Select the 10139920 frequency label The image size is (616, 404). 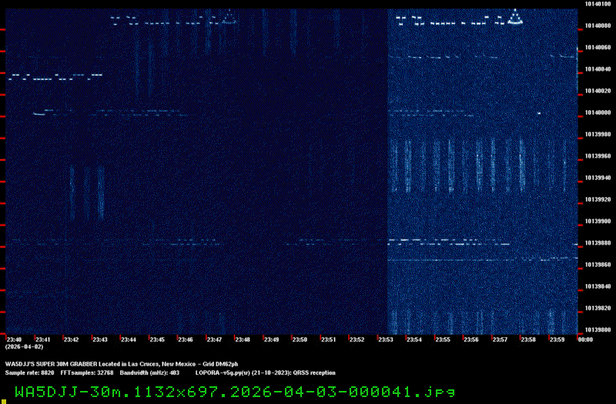(x=598, y=199)
